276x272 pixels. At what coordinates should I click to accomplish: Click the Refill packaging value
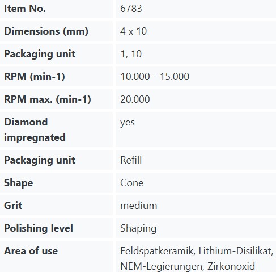point(131,160)
